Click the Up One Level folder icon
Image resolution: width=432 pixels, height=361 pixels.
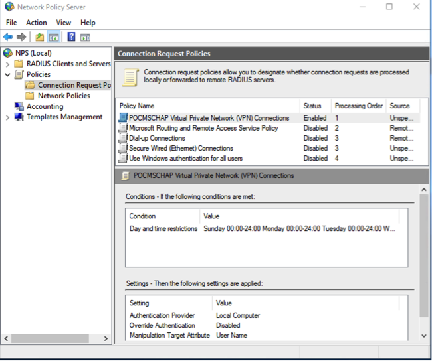(40, 37)
